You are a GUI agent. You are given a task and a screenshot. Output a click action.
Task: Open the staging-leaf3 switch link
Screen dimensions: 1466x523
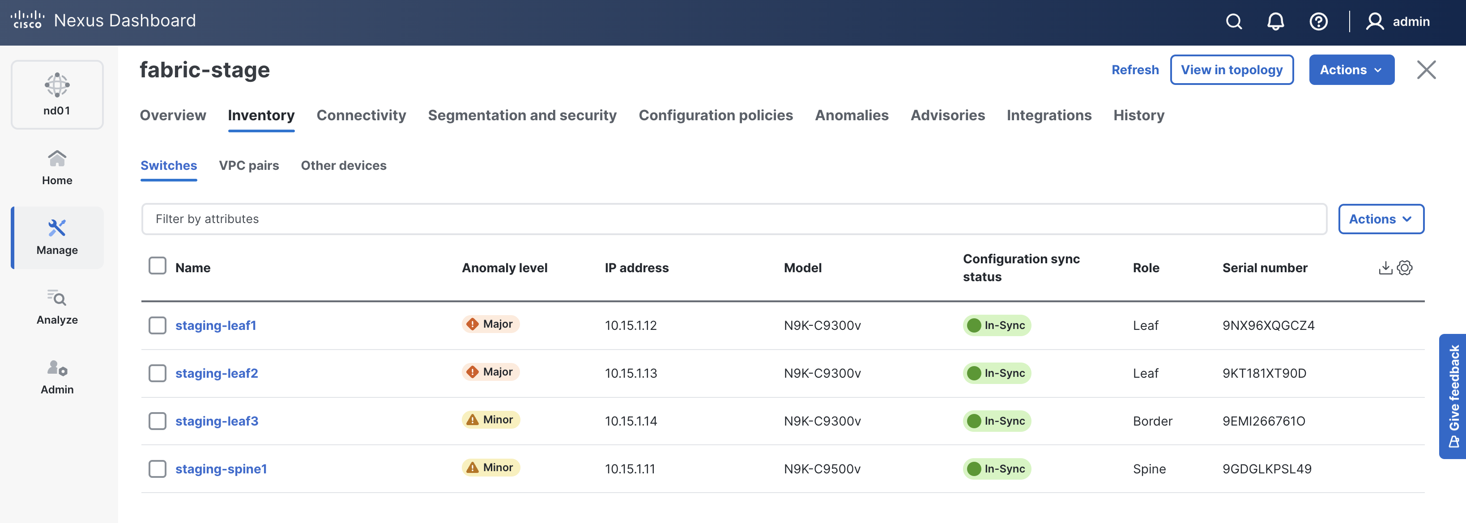[x=216, y=421]
